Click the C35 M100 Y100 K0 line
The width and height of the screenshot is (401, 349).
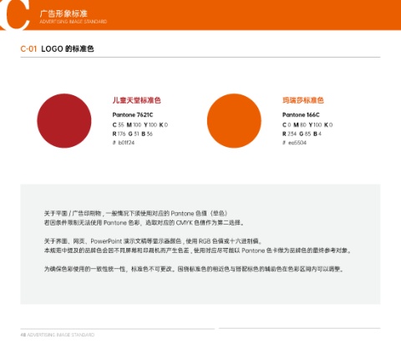click(x=140, y=124)
